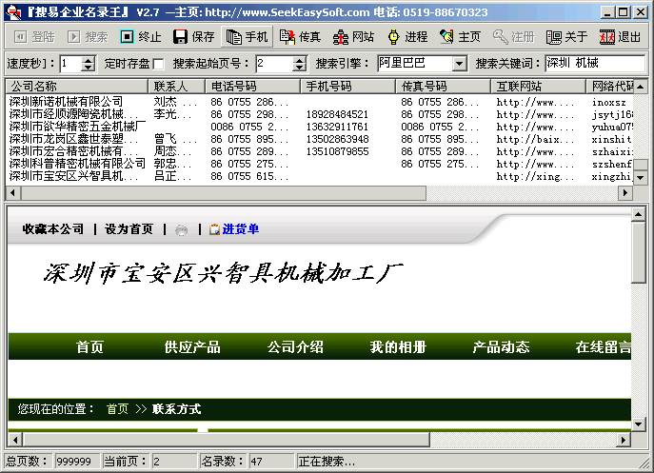Stop the search with 终止
This screenshot has height=473, width=654.
pos(141,37)
